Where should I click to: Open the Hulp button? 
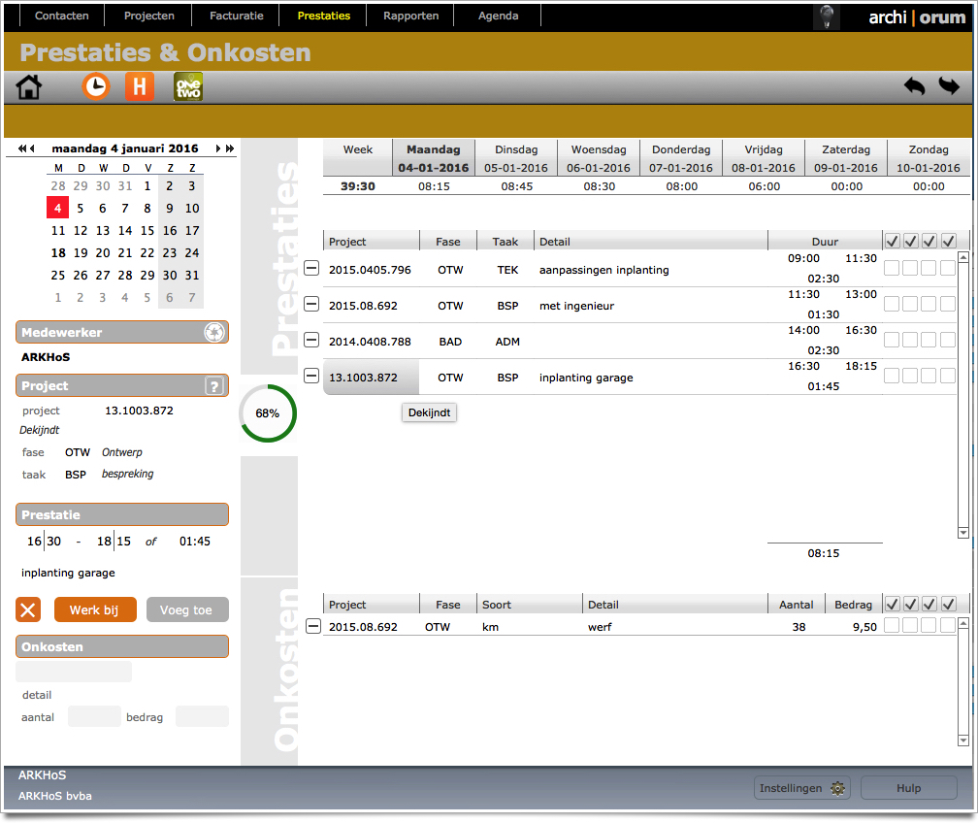pos(908,788)
